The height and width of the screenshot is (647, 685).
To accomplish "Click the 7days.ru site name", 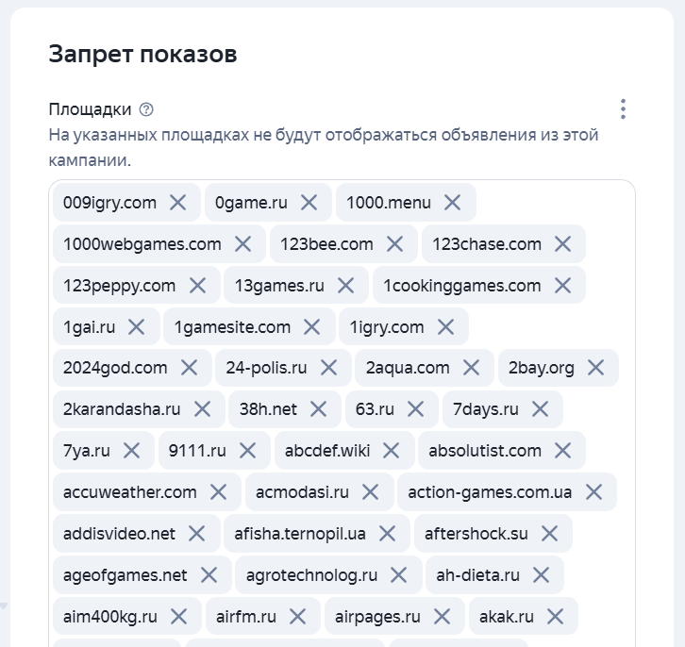I will click(x=486, y=410).
